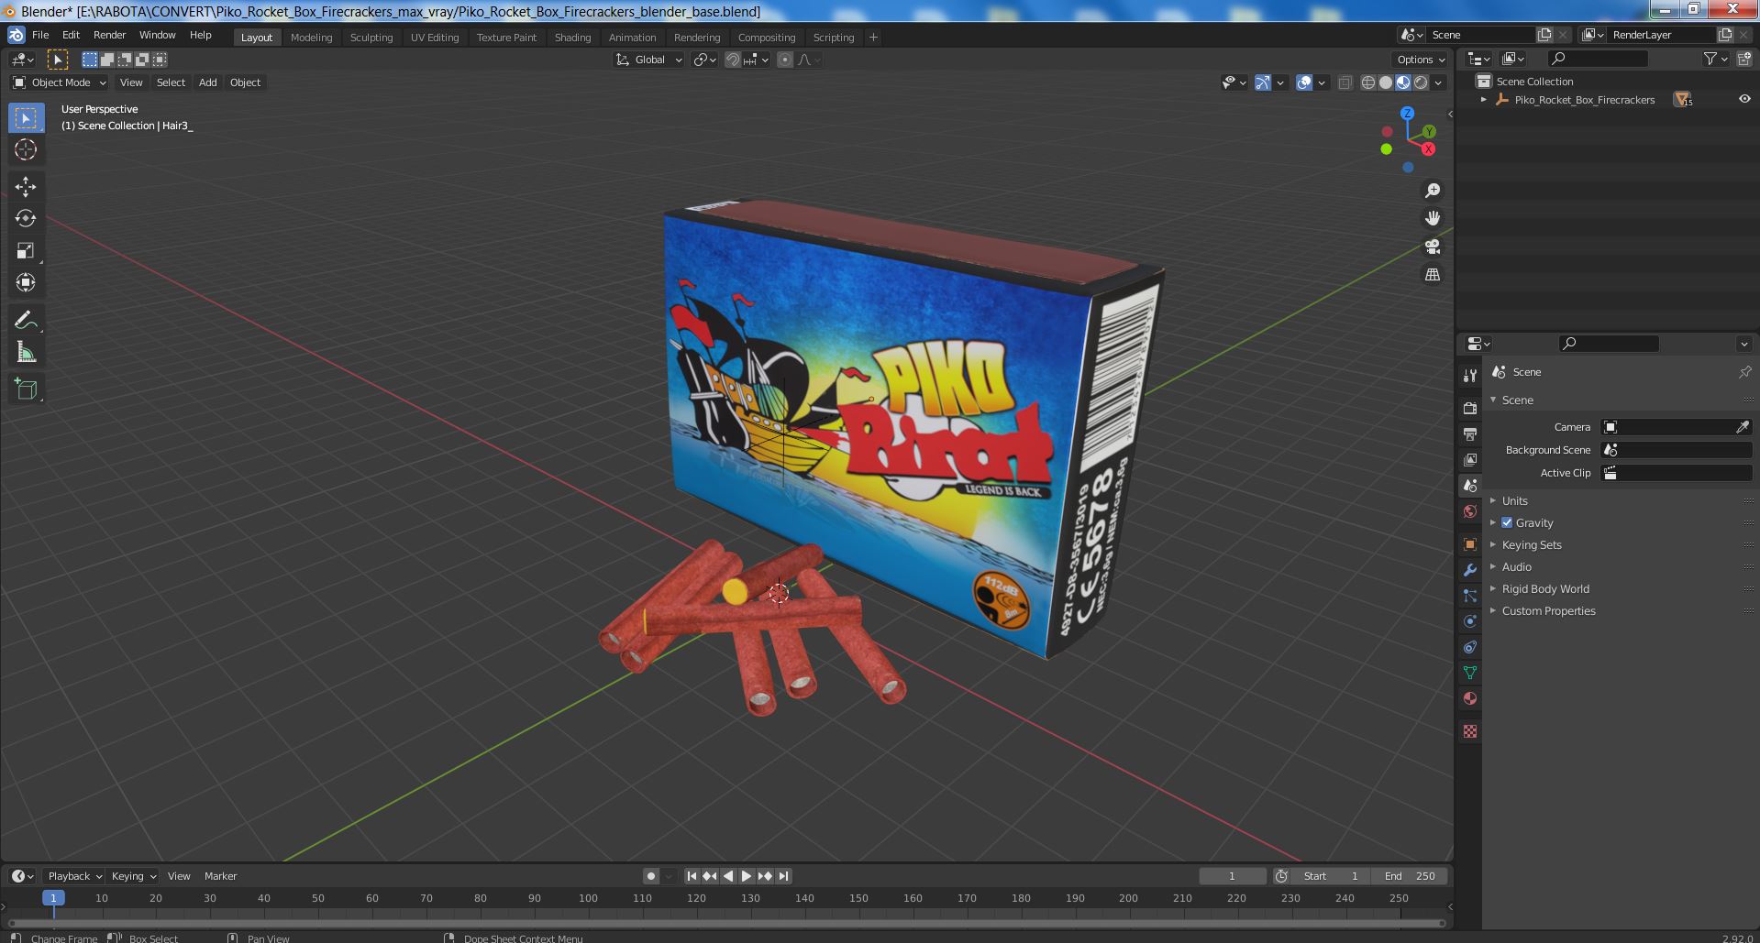This screenshot has height=943, width=1760.
Task: Open the timeline Keying popover
Action: (133, 876)
